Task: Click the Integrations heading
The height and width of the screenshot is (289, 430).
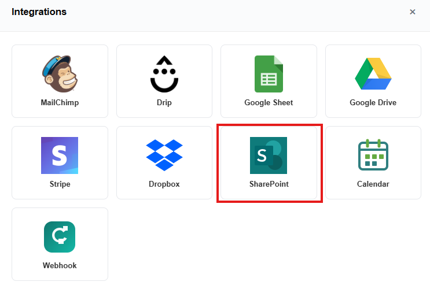Action: (x=39, y=12)
